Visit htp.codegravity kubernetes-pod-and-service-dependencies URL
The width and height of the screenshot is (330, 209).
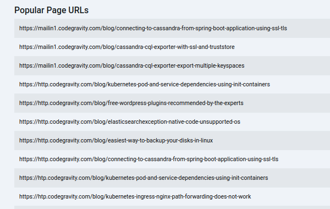[144, 178]
